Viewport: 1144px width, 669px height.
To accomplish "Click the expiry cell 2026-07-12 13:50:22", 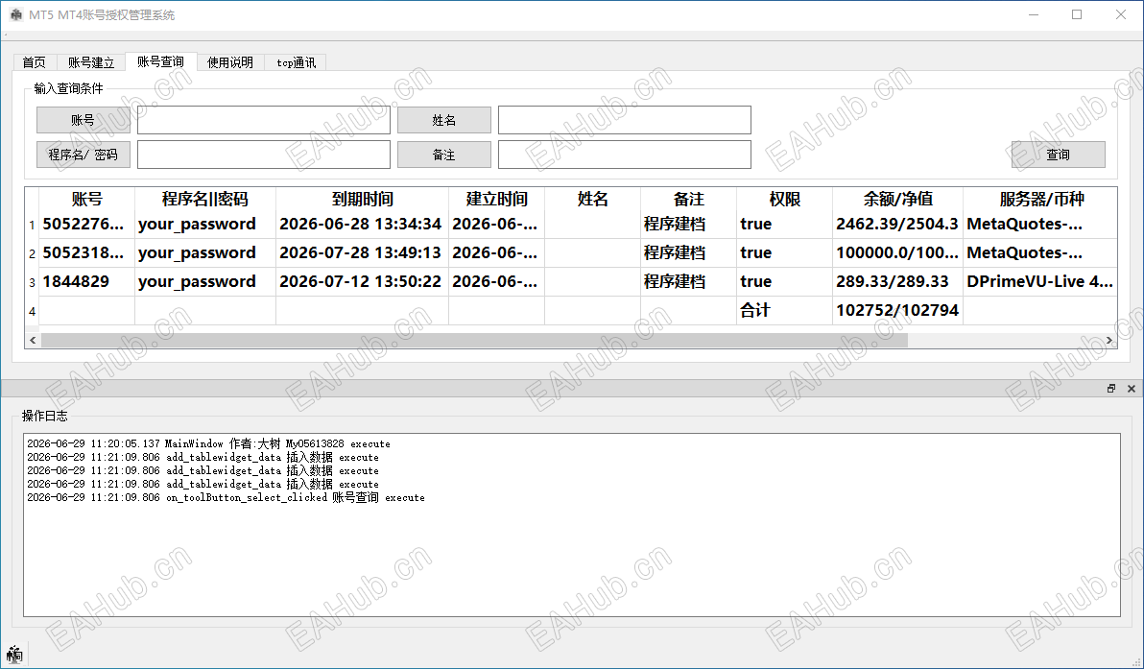I will (x=362, y=281).
